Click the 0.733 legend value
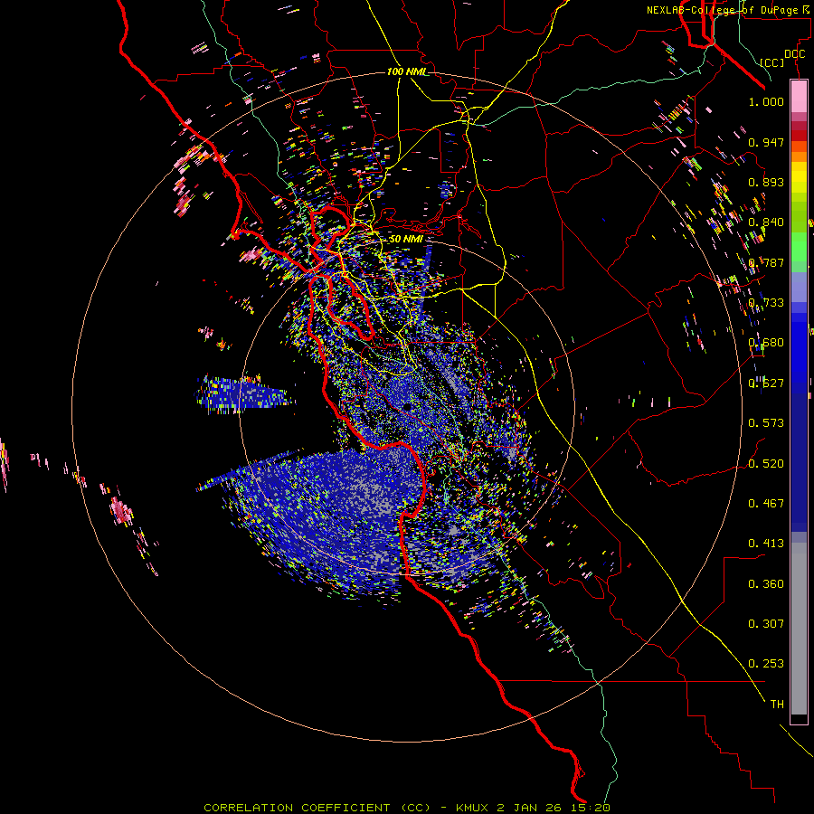The height and width of the screenshot is (814, 814). pyautogui.click(x=766, y=303)
